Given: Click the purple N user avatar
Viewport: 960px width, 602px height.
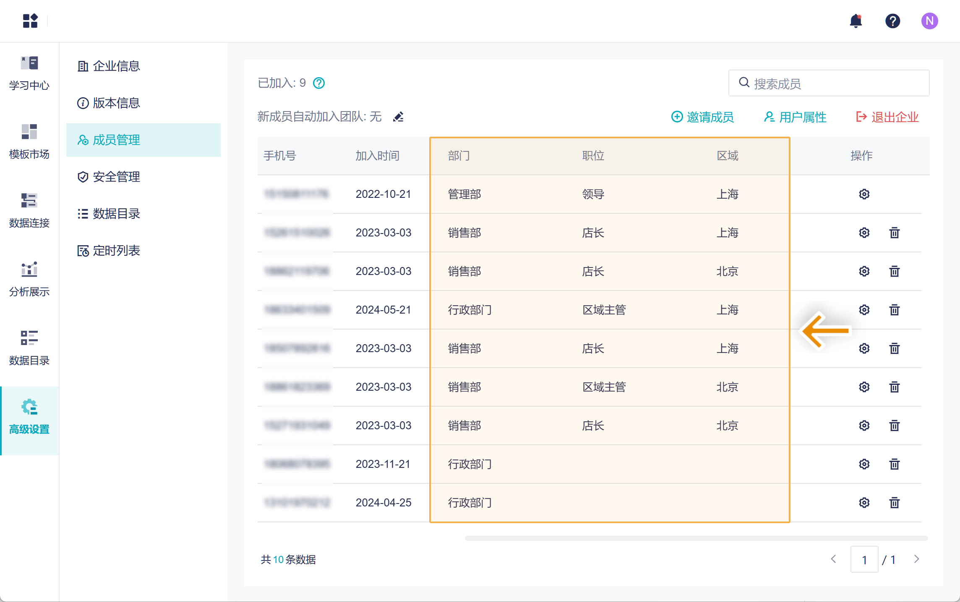Looking at the screenshot, I should [x=929, y=21].
